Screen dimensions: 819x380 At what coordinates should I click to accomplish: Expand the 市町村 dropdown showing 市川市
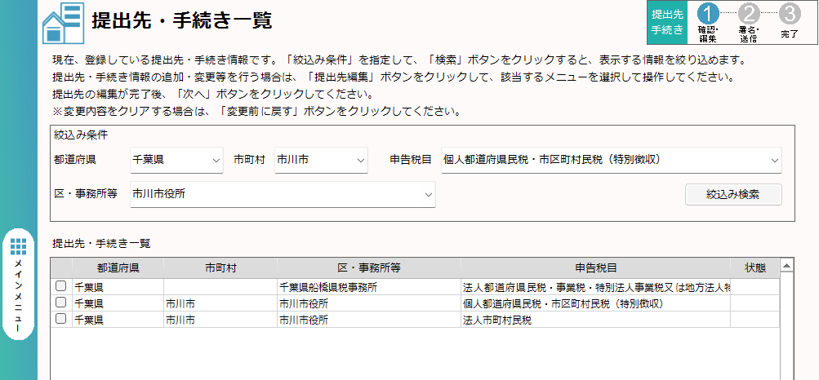click(x=321, y=160)
